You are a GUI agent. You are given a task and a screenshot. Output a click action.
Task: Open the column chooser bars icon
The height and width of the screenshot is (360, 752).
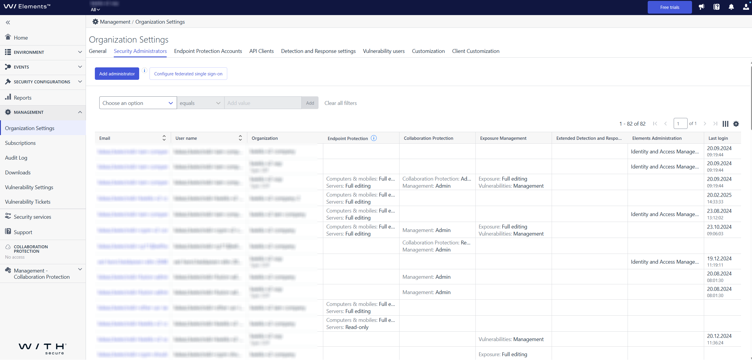tap(725, 124)
